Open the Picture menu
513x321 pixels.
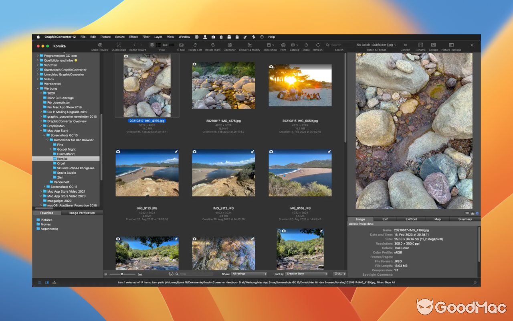(x=105, y=37)
